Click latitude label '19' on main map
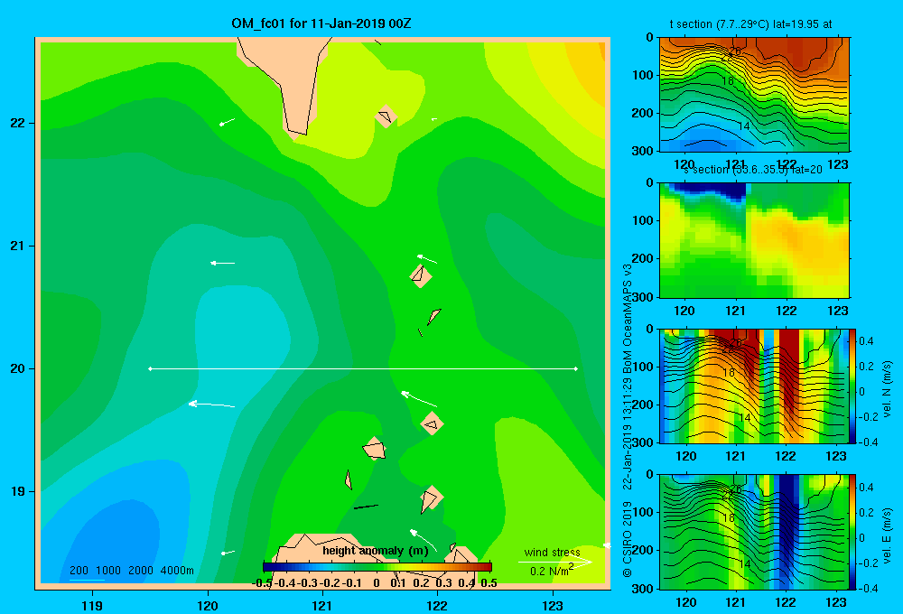Image resolution: width=903 pixels, height=614 pixels. coord(17,491)
